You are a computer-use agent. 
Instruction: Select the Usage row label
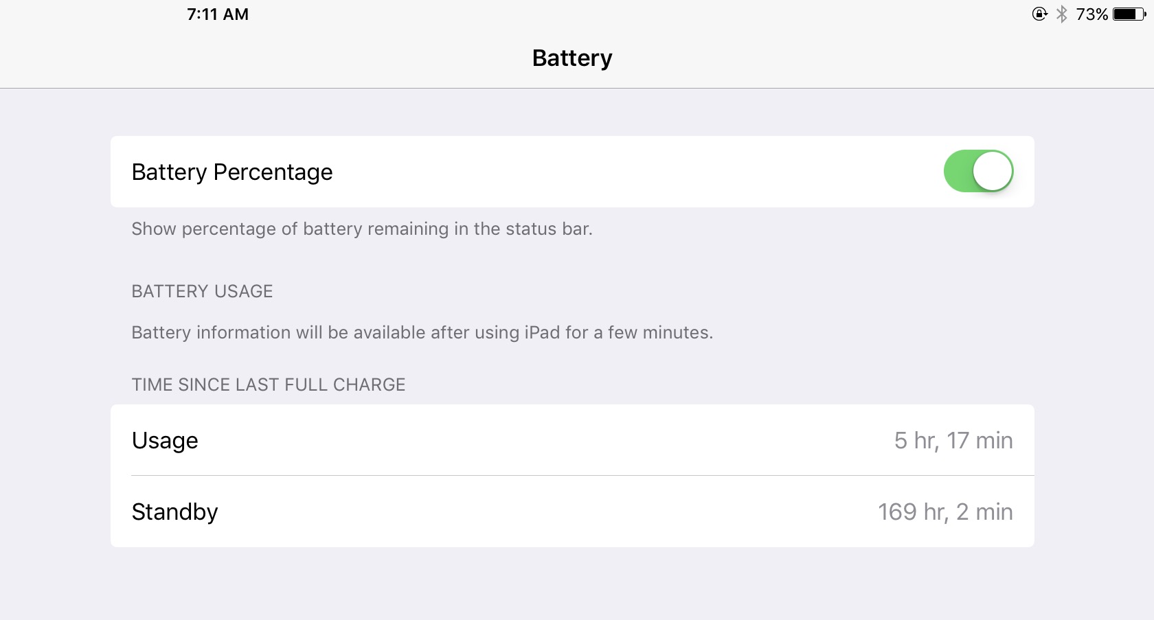[x=165, y=440]
